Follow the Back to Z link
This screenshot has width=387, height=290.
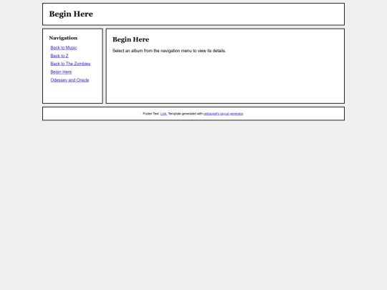(59, 56)
